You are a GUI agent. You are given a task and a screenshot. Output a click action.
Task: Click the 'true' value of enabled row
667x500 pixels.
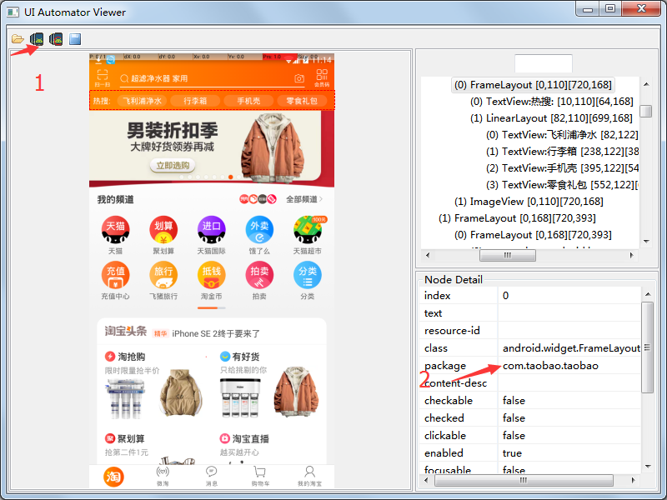click(512, 453)
